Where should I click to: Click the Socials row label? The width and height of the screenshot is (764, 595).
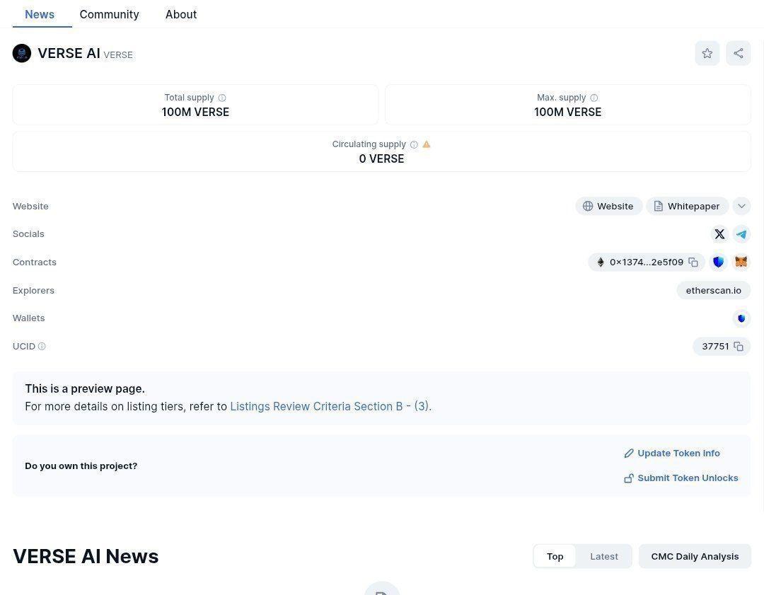coord(28,234)
